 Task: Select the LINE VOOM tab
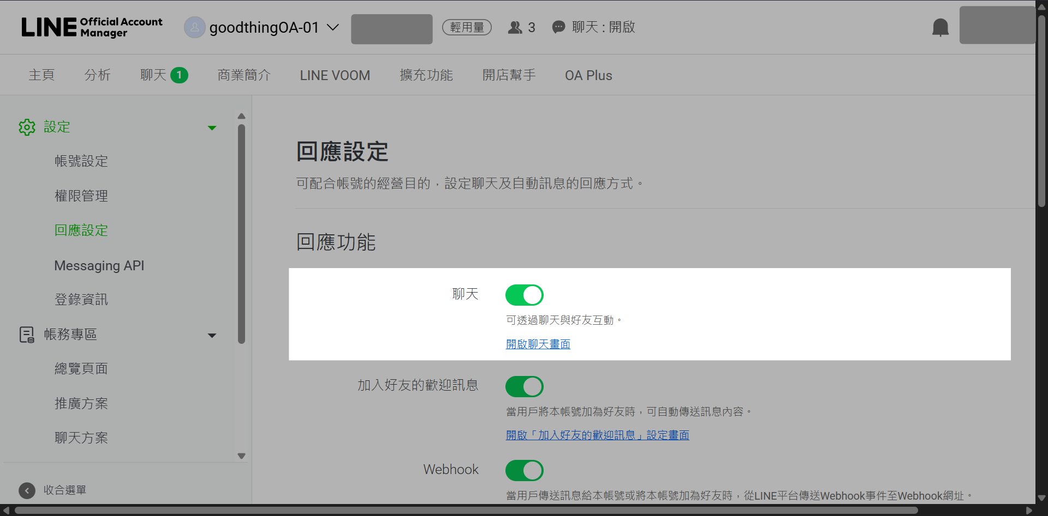tap(335, 75)
